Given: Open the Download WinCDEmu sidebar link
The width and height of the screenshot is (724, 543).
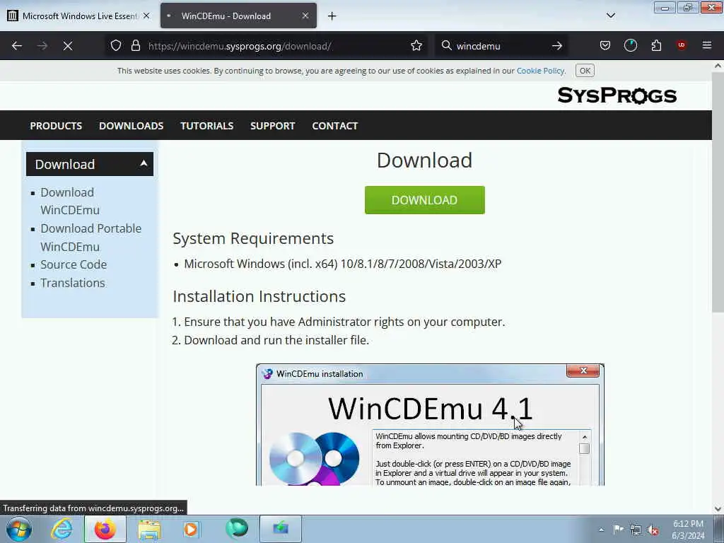Looking at the screenshot, I should coord(70,201).
